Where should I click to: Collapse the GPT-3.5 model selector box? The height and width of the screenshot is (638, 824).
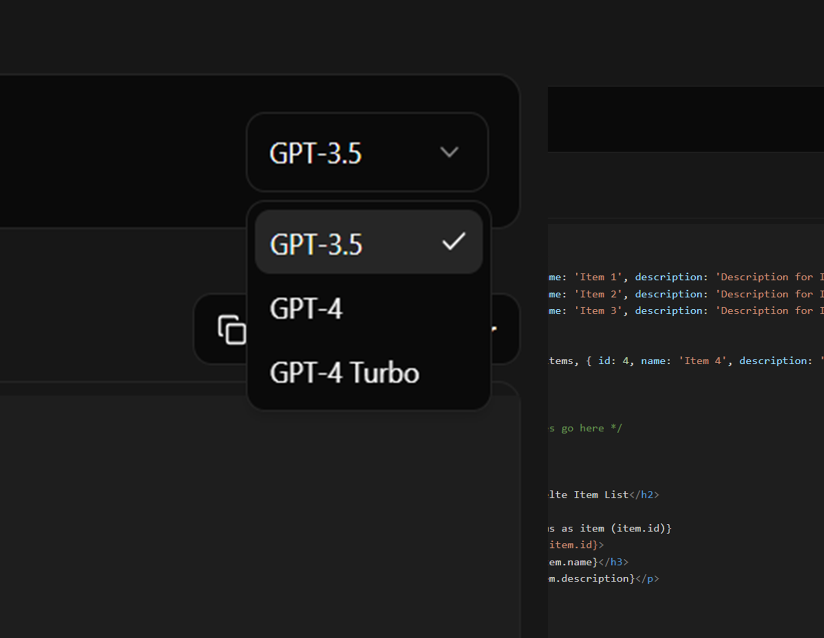(367, 153)
